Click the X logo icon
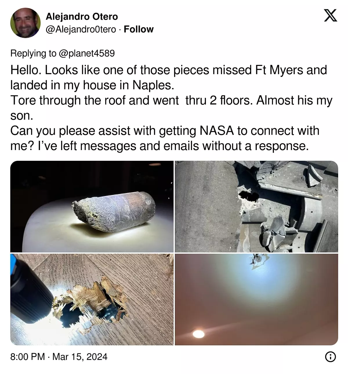This screenshot has height=374, width=348. [x=330, y=16]
